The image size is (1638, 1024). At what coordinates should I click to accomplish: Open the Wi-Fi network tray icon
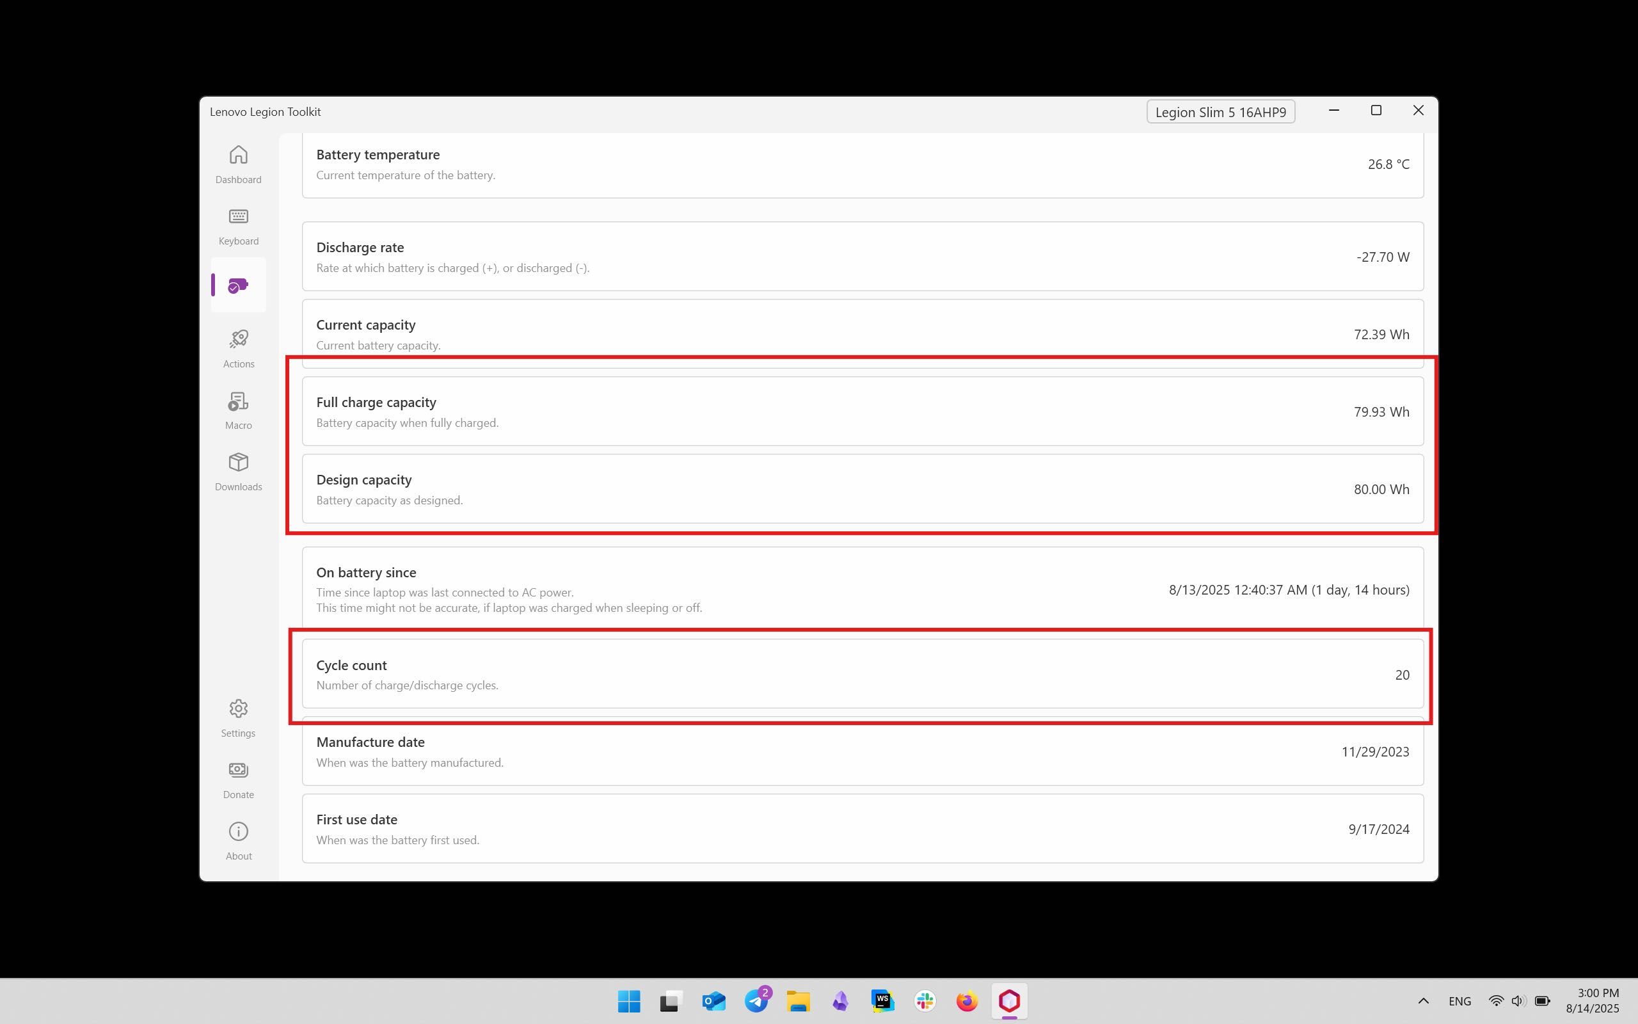[1496, 1001]
